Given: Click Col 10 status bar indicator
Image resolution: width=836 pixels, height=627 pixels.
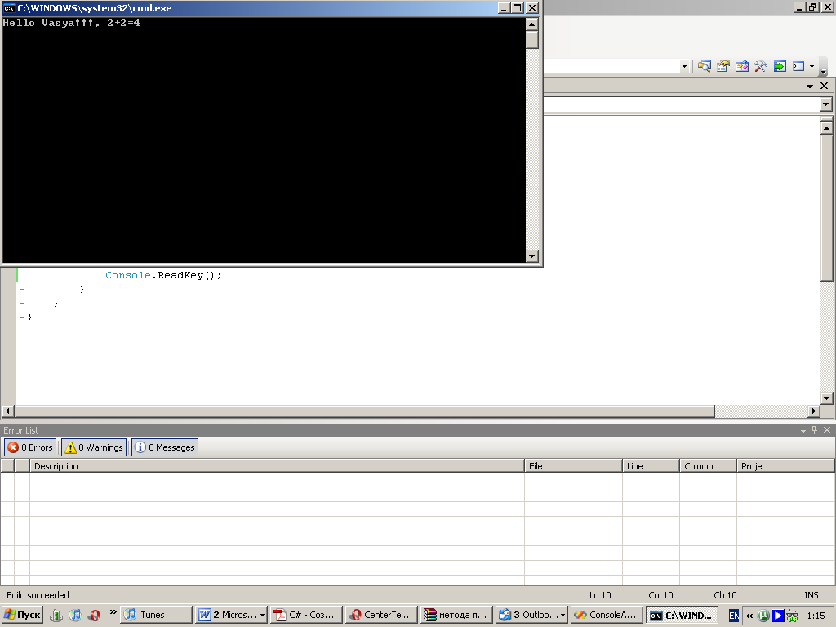Looking at the screenshot, I should [660, 595].
